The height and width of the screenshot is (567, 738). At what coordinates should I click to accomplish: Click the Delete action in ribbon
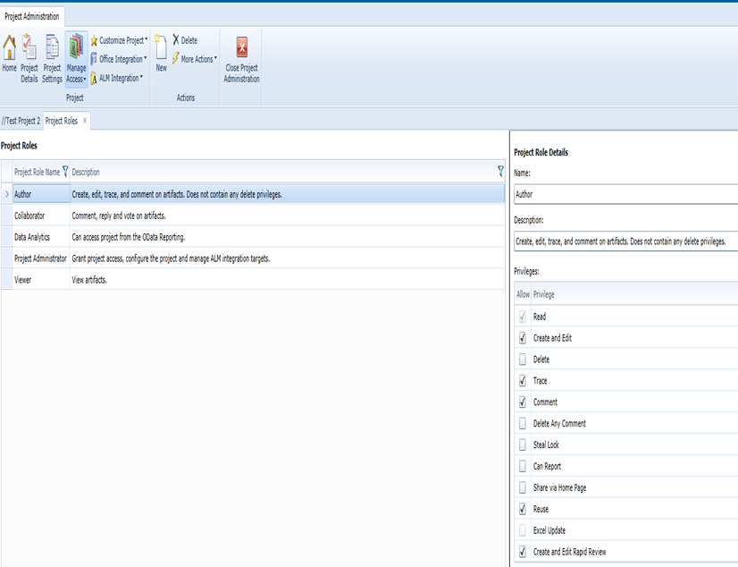tap(185, 40)
